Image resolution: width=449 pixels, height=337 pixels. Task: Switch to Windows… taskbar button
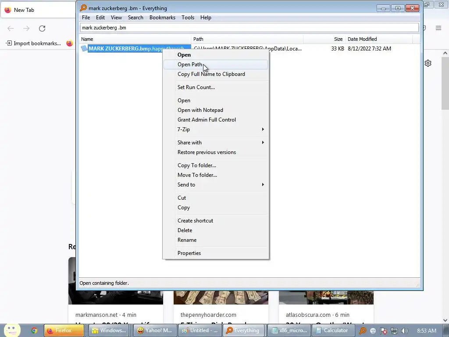109,331
